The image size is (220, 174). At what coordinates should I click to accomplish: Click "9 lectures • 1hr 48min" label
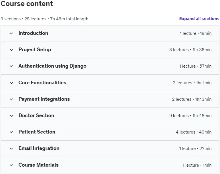tap(190, 116)
